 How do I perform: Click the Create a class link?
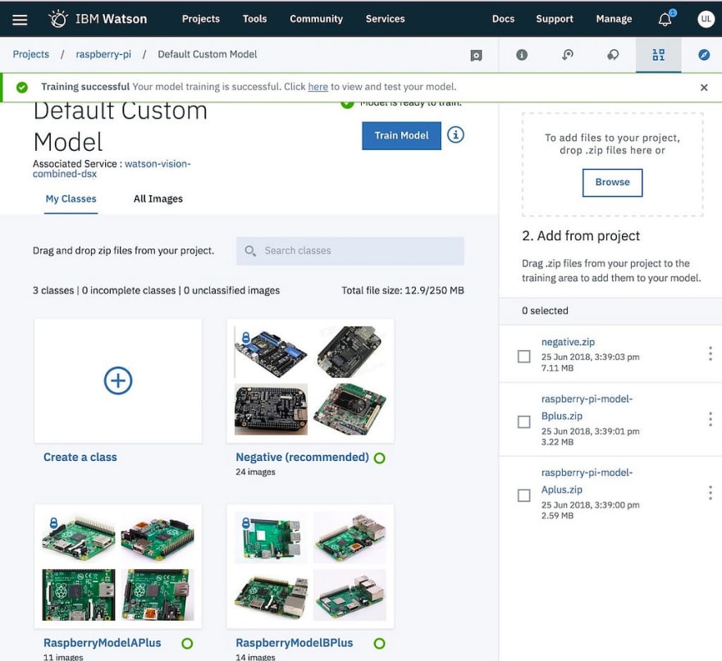80,457
